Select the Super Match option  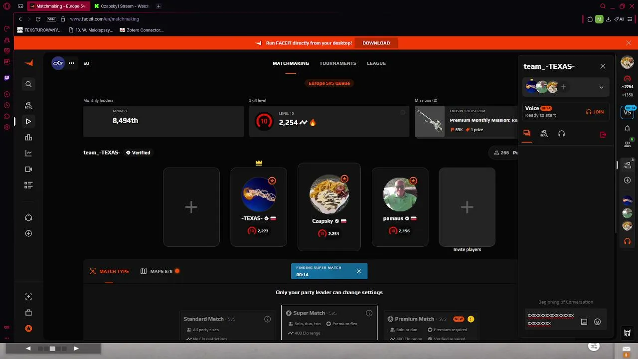coord(329,323)
